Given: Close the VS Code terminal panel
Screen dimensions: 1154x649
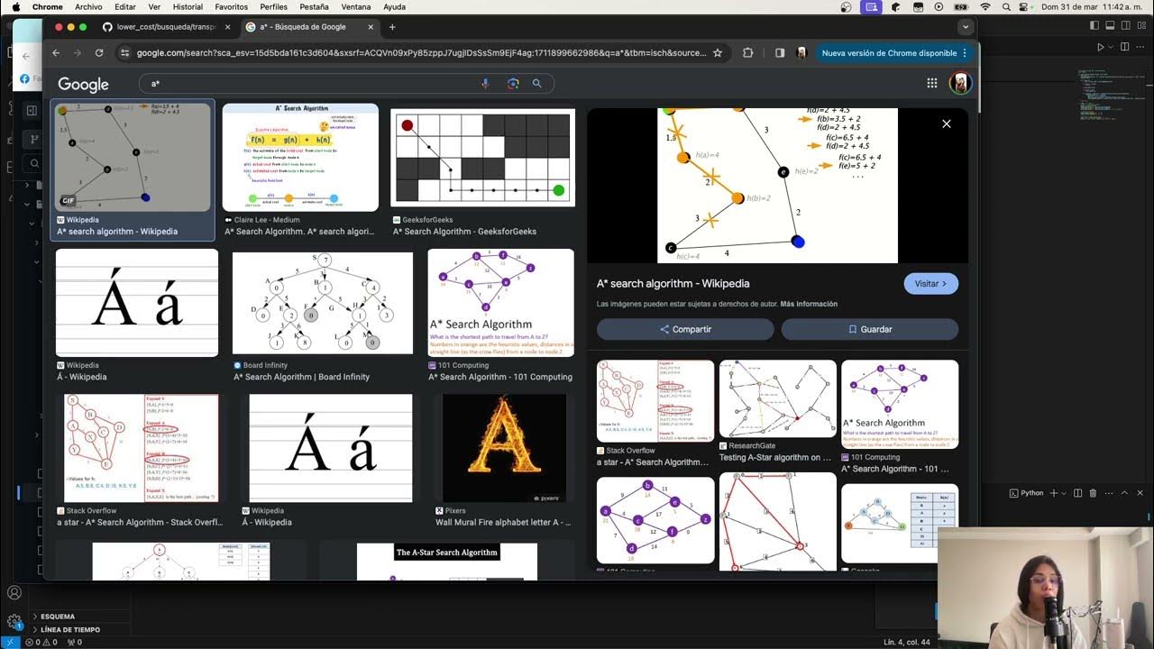Looking at the screenshot, I should tap(1140, 493).
